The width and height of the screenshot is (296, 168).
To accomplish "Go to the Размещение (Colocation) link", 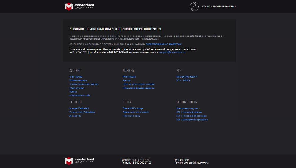I will 82,112.
